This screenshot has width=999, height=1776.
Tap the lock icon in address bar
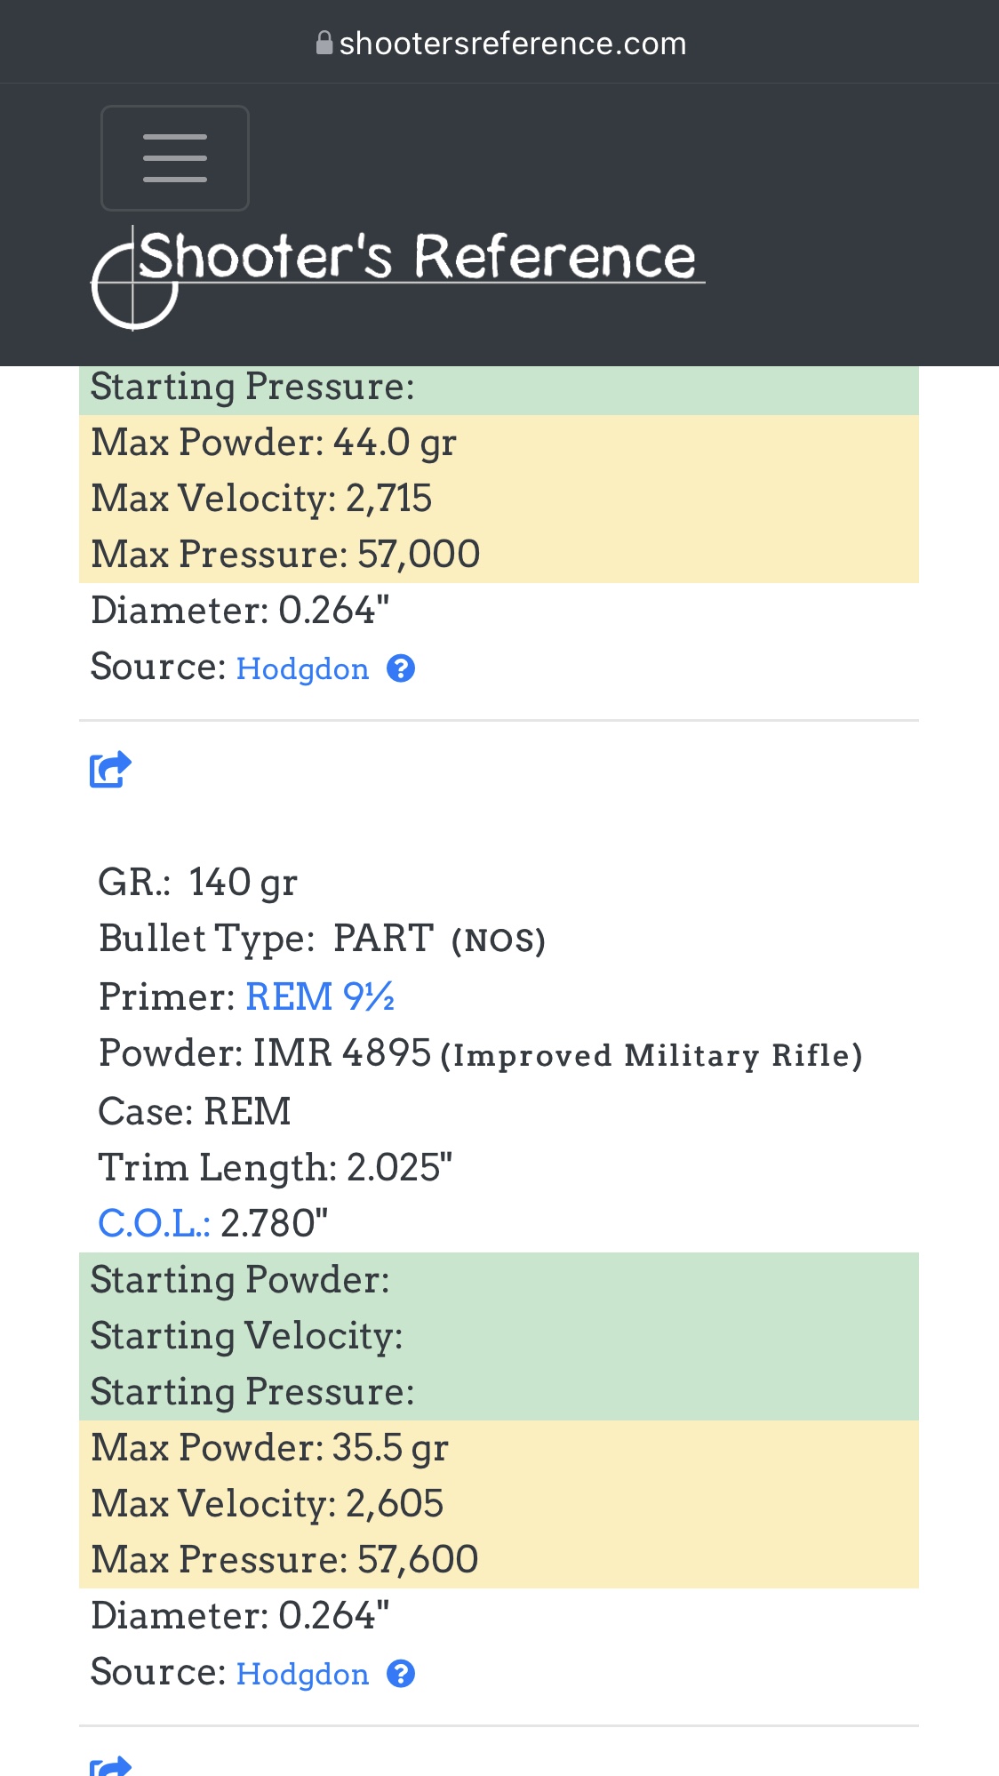coord(324,43)
